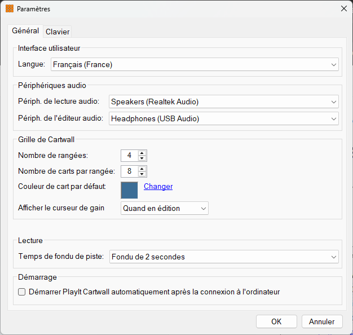Close the Paramètres dialog window
353x335 pixels.
pos(344,8)
